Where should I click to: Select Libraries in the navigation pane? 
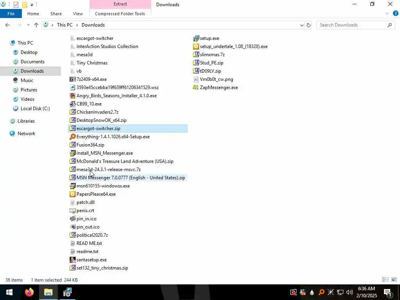click(26, 121)
